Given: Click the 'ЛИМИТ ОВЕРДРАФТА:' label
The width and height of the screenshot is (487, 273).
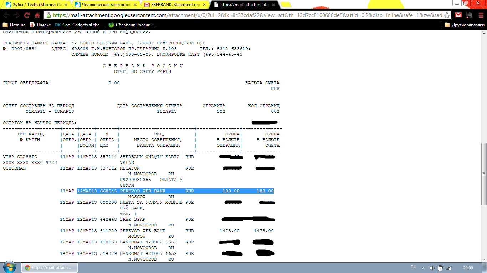Looking at the screenshot, I should [x=27, y=83].
